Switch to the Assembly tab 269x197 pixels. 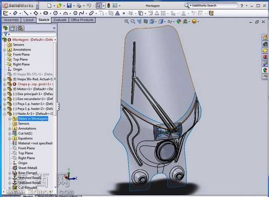(11, 20)
